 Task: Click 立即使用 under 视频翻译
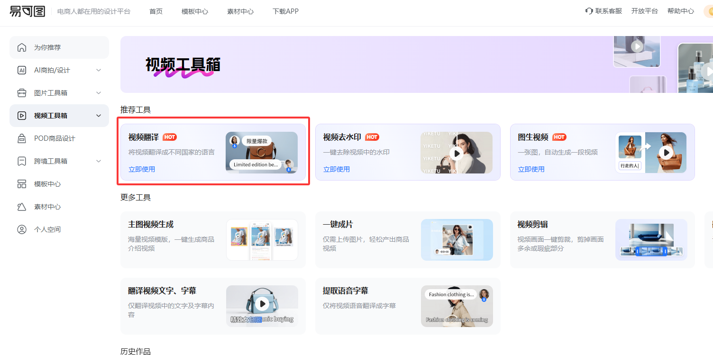click(142, 169)
